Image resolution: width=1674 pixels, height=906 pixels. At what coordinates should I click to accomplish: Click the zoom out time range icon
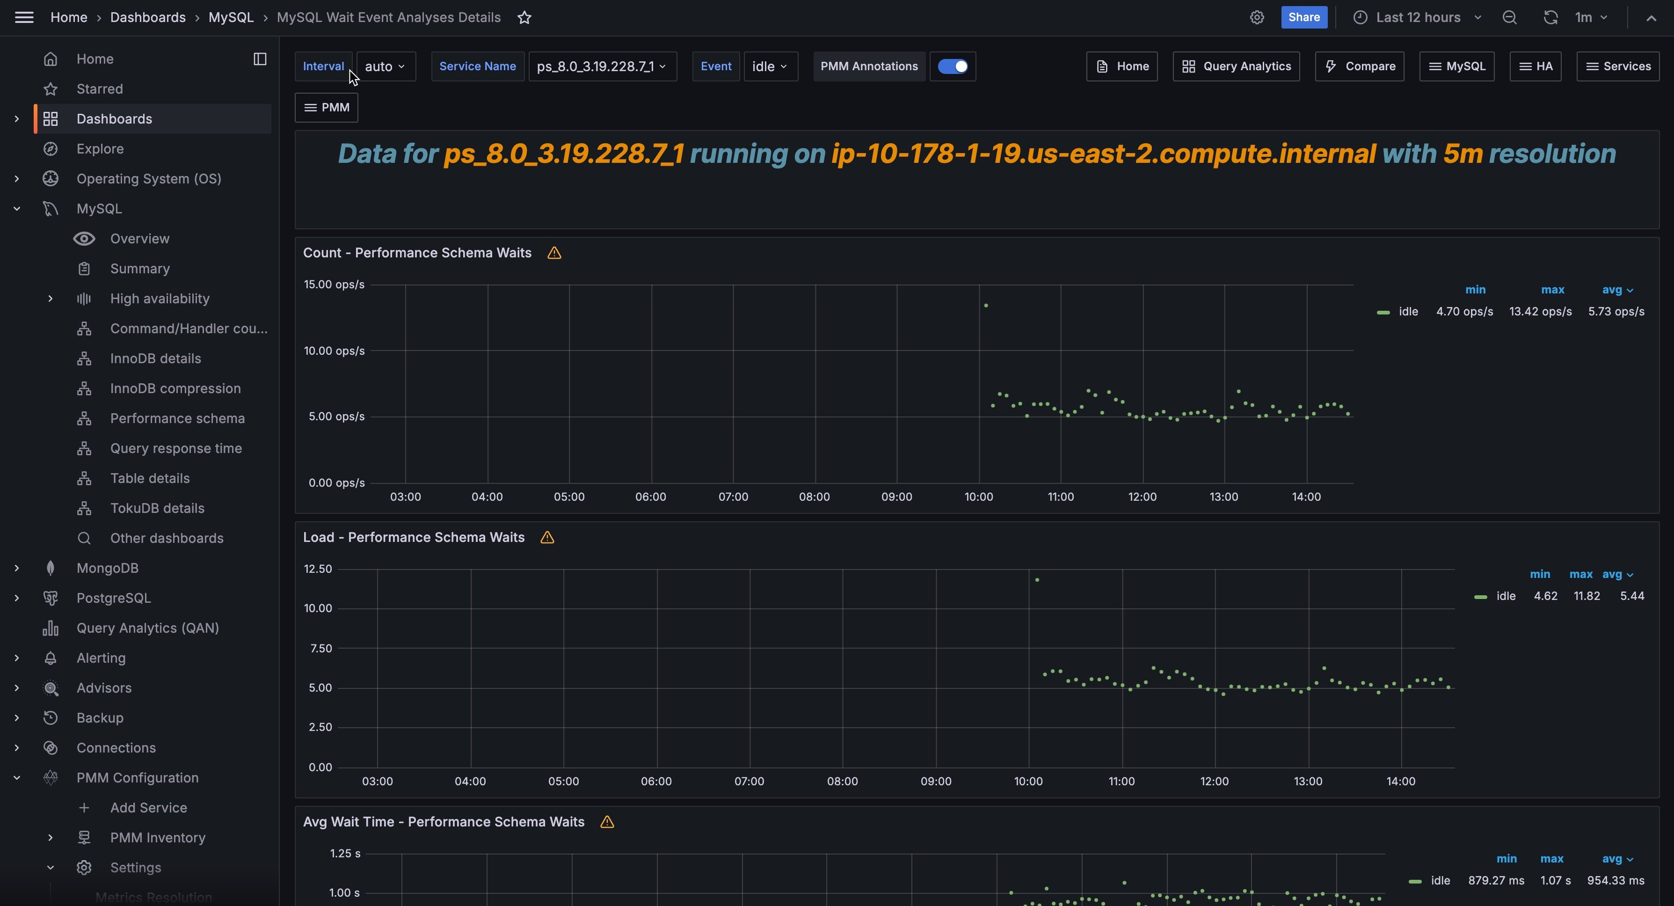(1509, 17)
